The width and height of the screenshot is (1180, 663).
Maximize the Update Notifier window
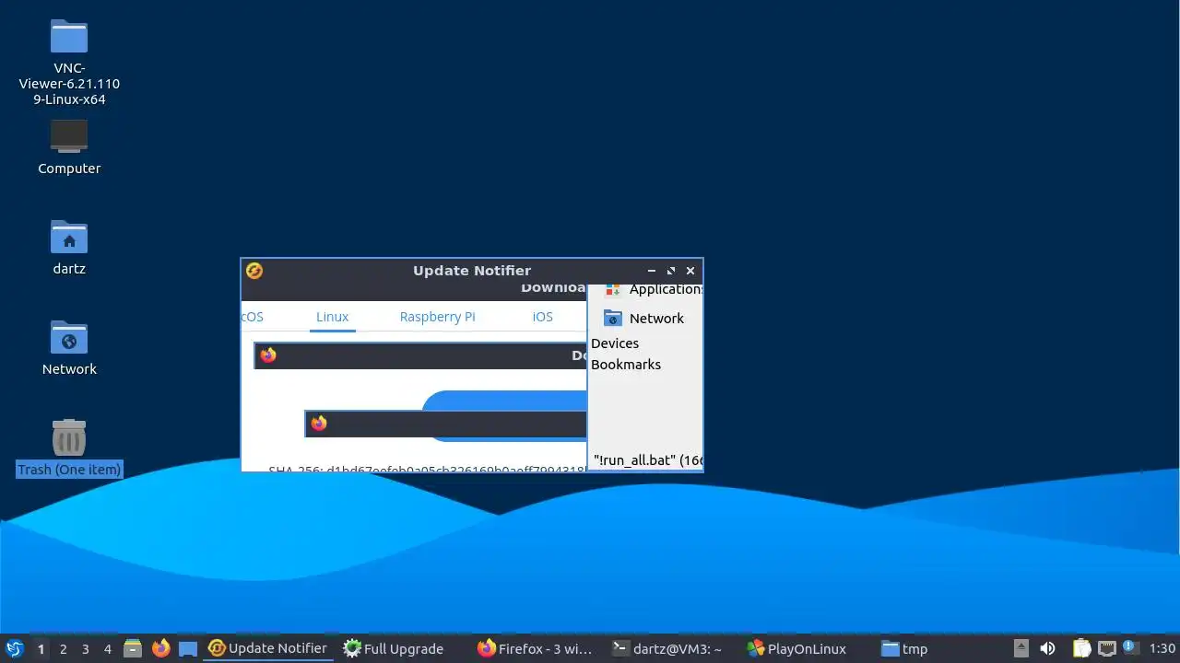click(x=671, y=271)
